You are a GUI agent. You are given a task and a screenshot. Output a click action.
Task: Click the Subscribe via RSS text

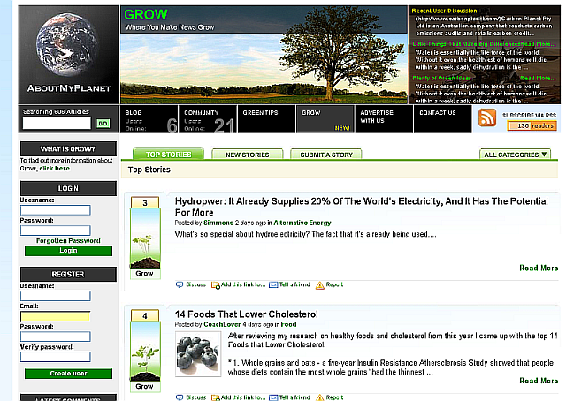[x=529, y=115]
